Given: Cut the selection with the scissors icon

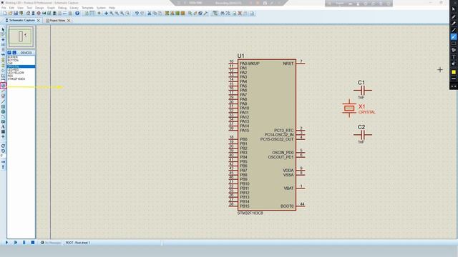Looking at the screenshot, I should pyautogui.click(x=150, y=13).
